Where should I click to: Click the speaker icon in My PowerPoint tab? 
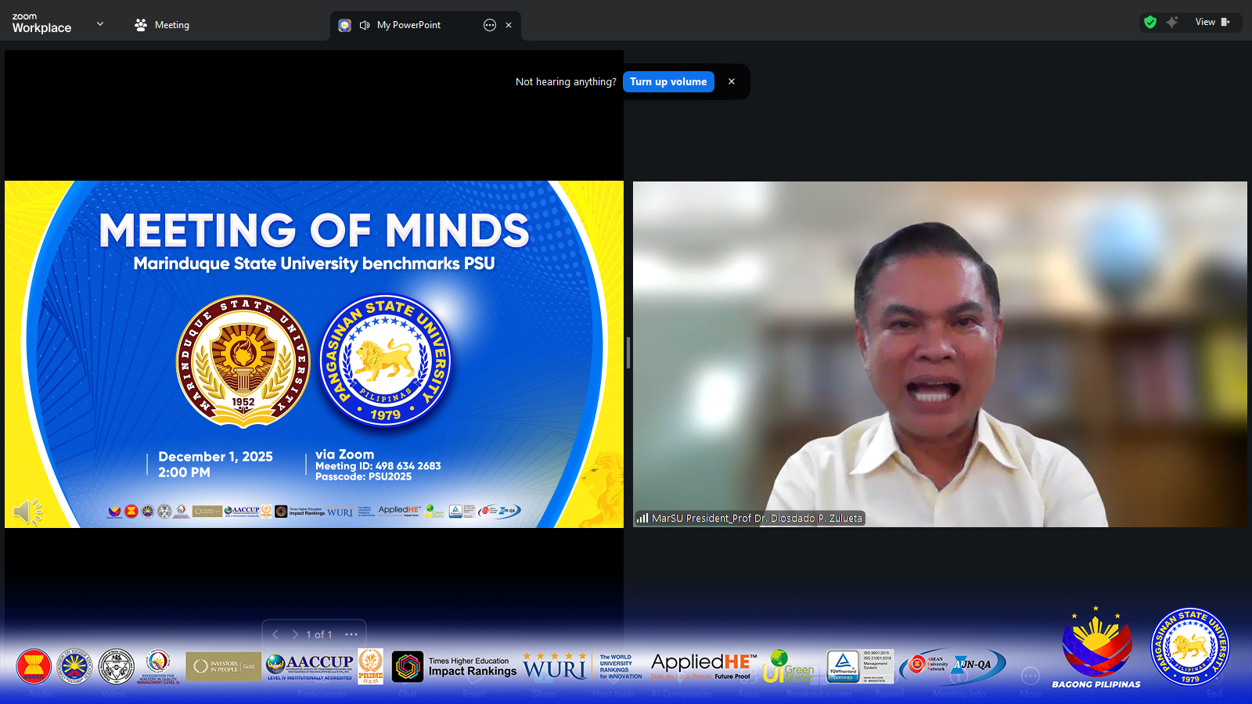(x=365, y=25)
